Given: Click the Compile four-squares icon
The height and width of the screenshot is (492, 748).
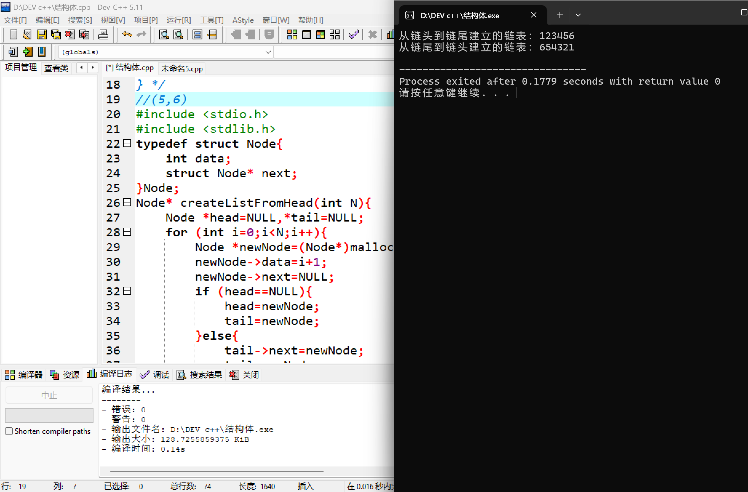Looking at the screenshot, I should tap(292, 34).
